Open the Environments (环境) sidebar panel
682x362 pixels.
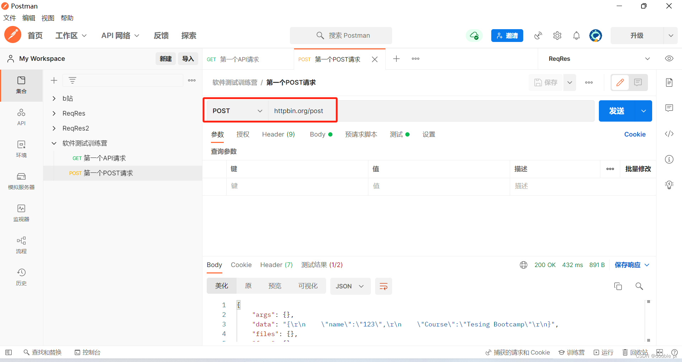[21, 149]
